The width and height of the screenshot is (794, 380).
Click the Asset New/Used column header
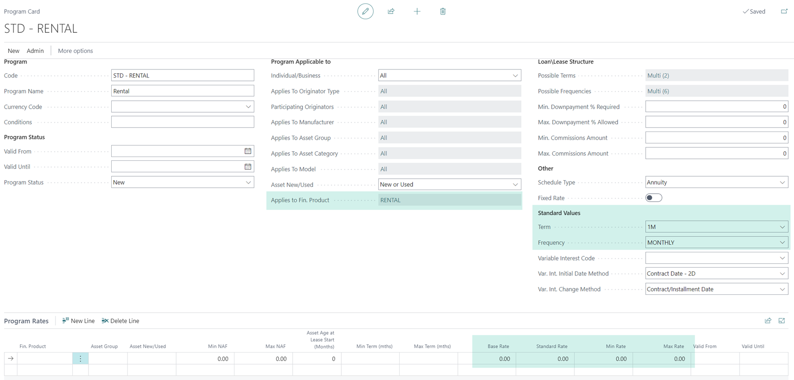tap(148, 346)
